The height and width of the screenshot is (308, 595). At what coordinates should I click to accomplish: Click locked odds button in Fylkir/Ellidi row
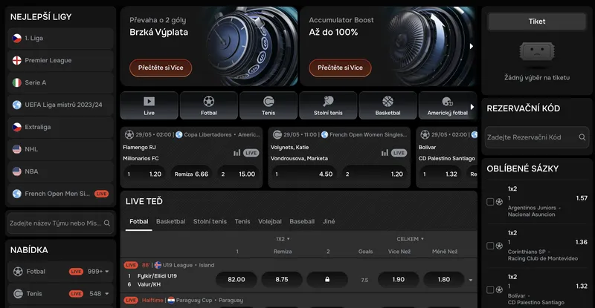(327, 280)
